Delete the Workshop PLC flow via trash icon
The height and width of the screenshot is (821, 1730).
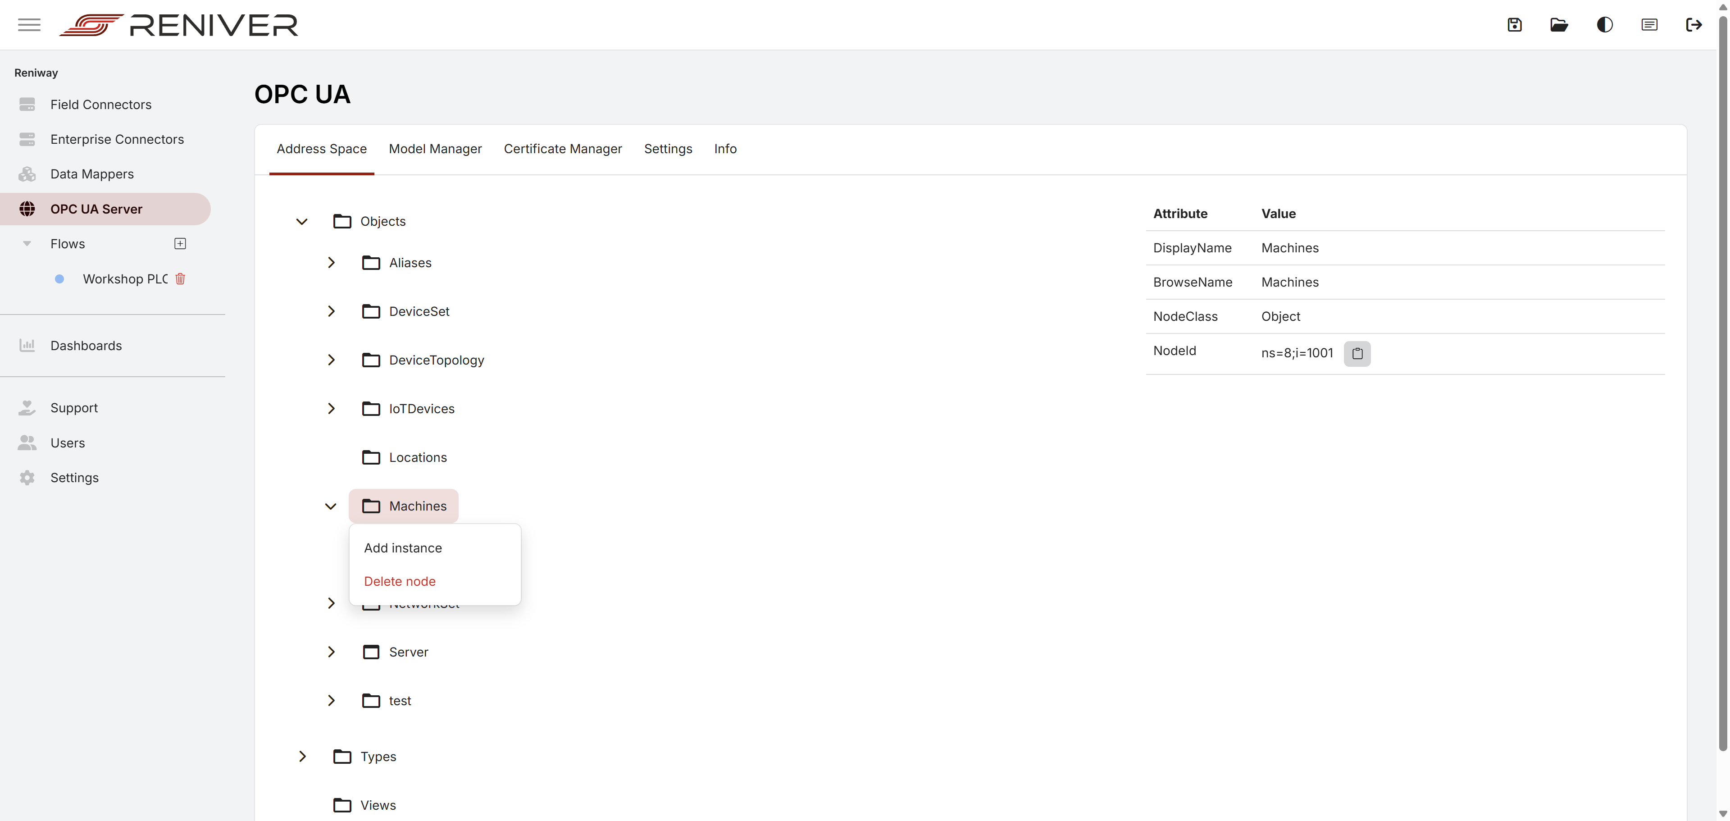pos(180,279)
